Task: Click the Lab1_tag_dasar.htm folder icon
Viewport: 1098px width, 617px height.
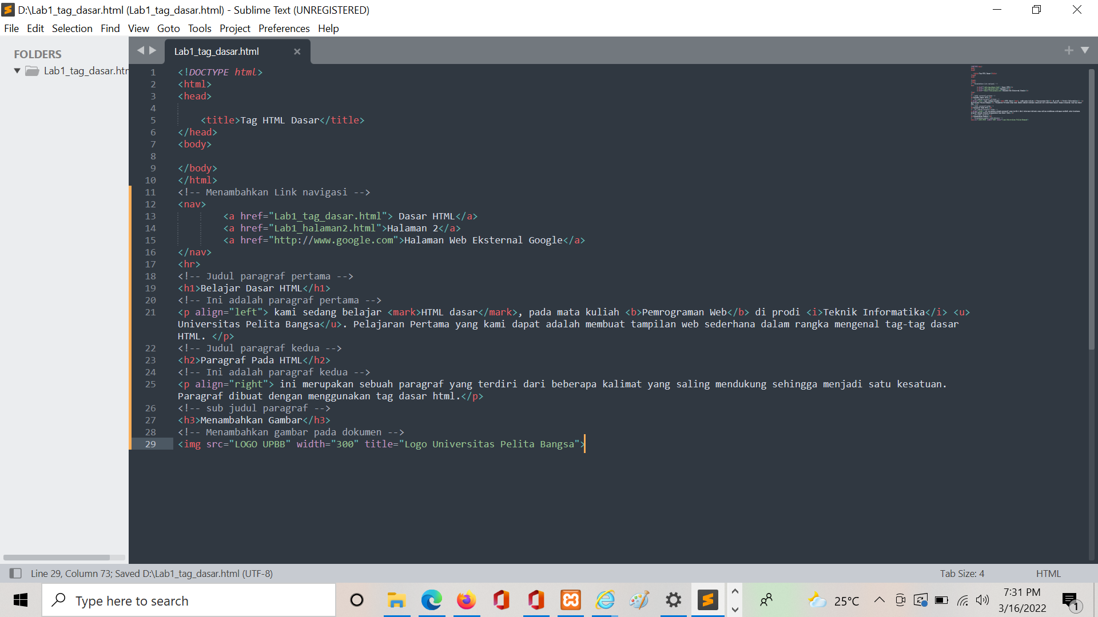Action: click(31, 71)
